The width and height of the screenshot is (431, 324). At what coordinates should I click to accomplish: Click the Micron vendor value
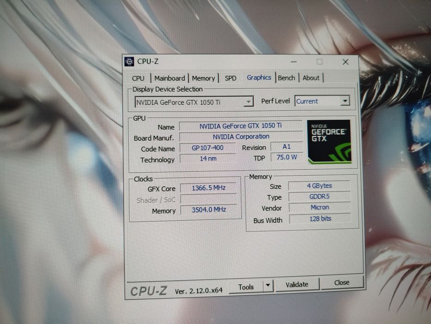(320, 207)
